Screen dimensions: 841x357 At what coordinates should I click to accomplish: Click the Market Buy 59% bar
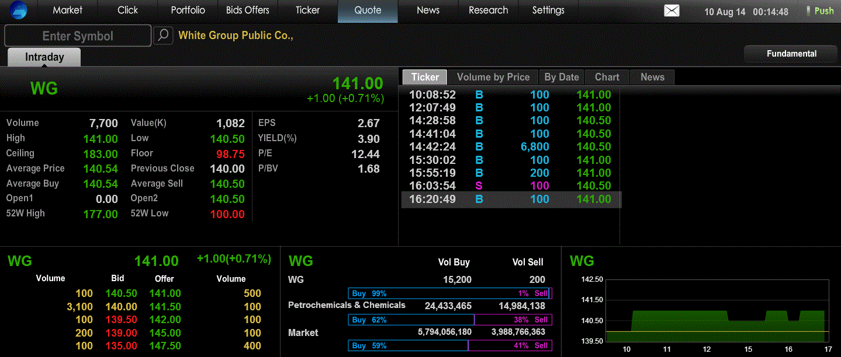(409, 345)
